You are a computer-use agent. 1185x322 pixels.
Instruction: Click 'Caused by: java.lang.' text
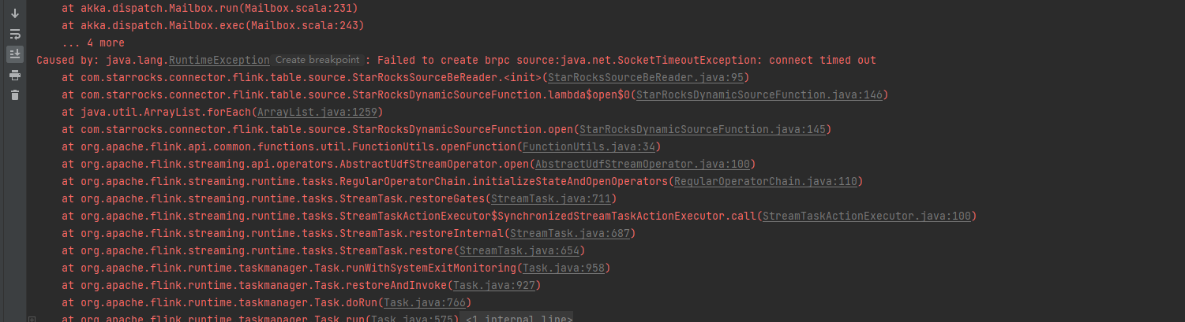pos(102,60)
